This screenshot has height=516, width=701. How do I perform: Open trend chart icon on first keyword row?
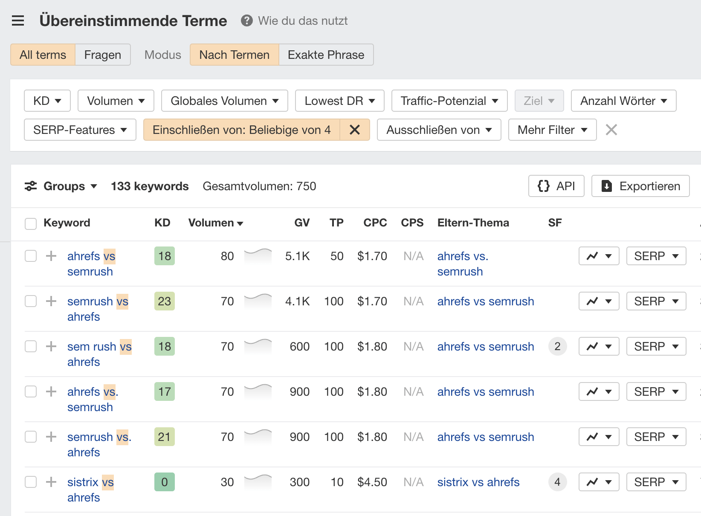pos(599,256)
